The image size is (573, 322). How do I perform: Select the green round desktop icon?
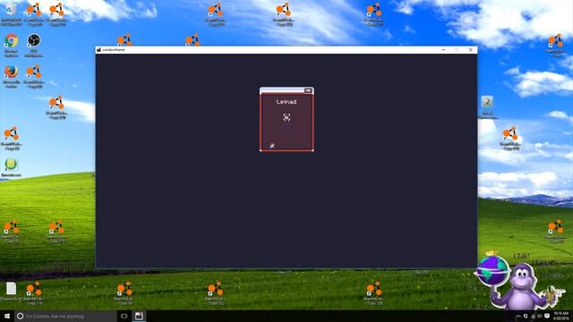[x=11, y=166]
